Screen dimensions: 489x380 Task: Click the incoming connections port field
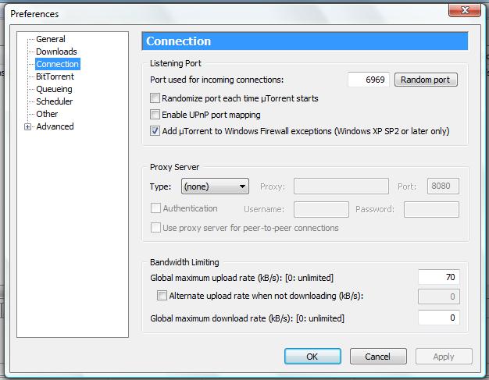pos(368,80)
